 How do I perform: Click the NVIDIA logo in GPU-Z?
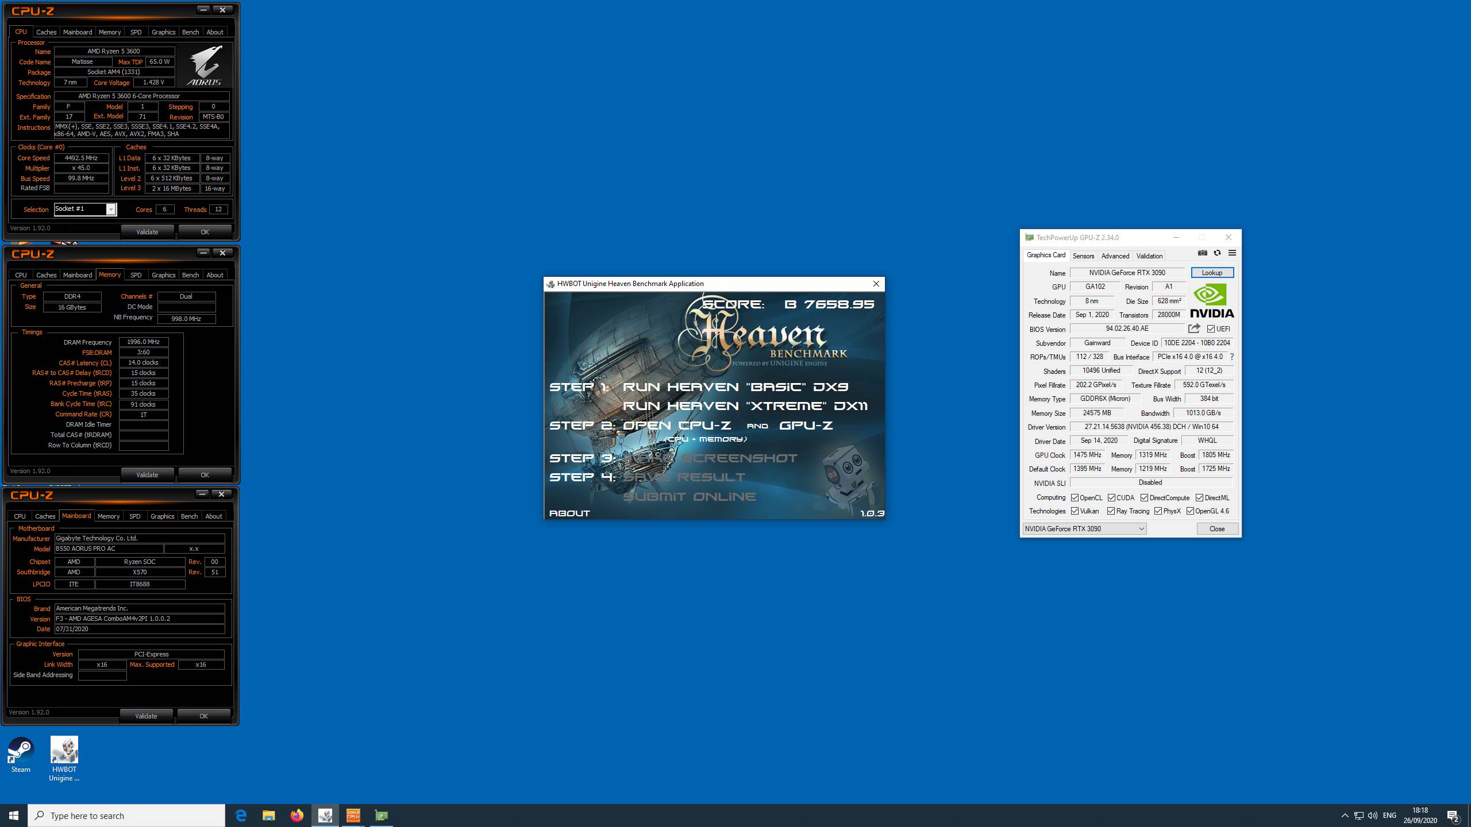(x=1212, y=301)
